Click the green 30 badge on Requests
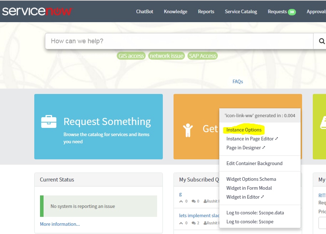This screenshot has width=326, height=234. point(292,12)
